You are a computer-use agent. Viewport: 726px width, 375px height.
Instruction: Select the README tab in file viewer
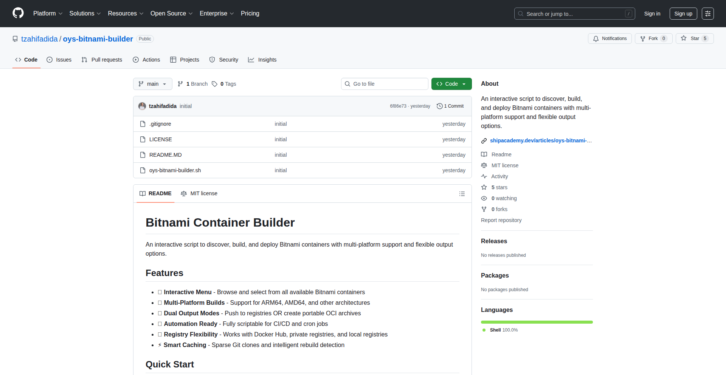pos(155,193)
